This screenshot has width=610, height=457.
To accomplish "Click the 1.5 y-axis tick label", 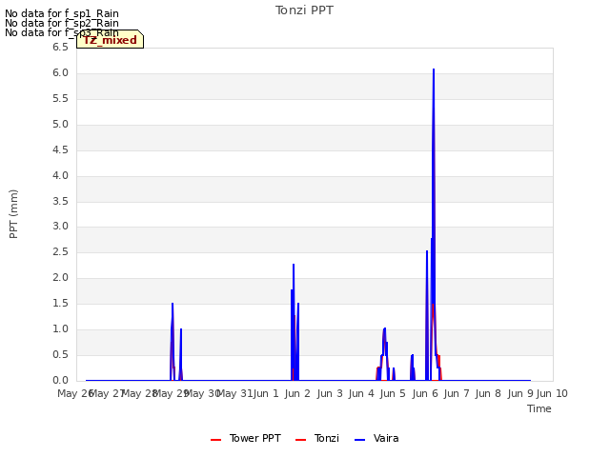I will coord(60,303).
